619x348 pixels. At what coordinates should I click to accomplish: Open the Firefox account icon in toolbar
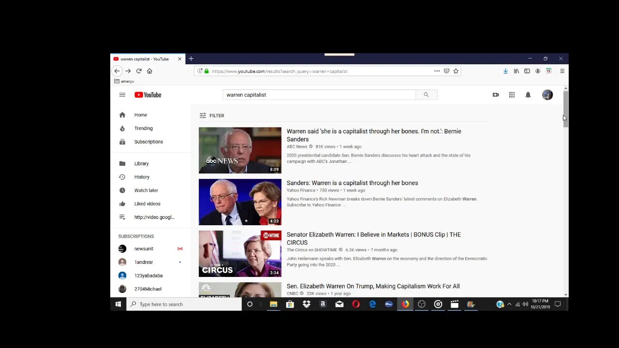tap(537, 71)
